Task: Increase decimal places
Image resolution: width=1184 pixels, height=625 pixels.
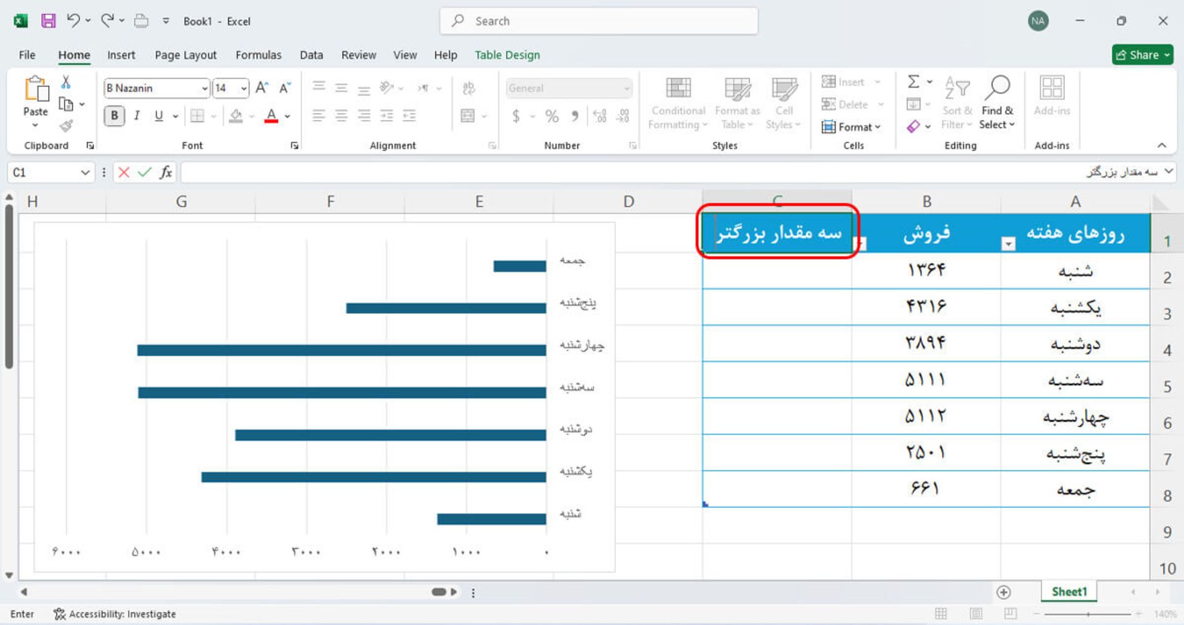Action: coord(599,116)
